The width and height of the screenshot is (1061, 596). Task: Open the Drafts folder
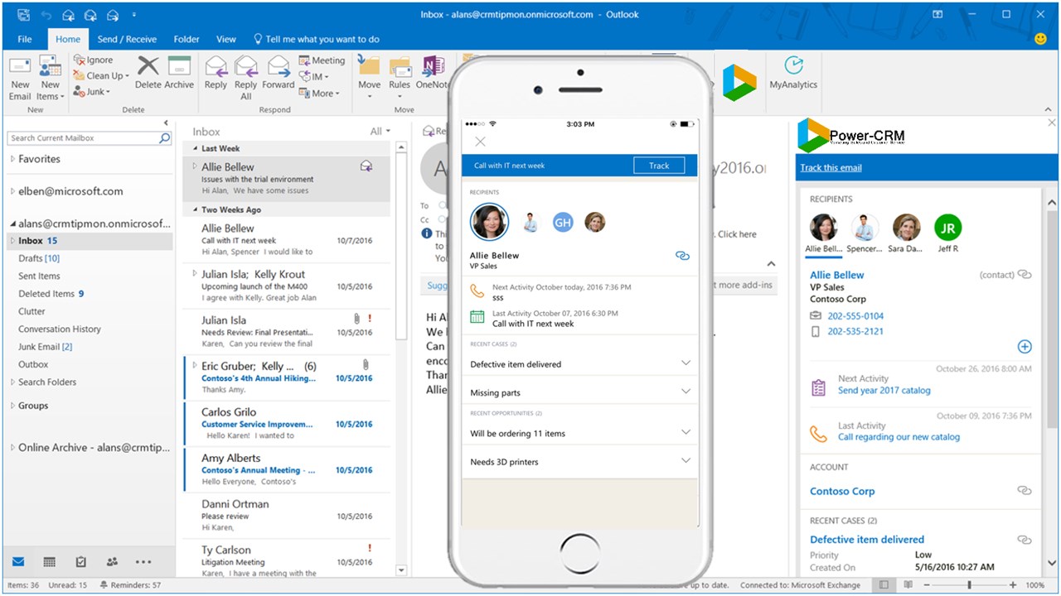[39, 258]
